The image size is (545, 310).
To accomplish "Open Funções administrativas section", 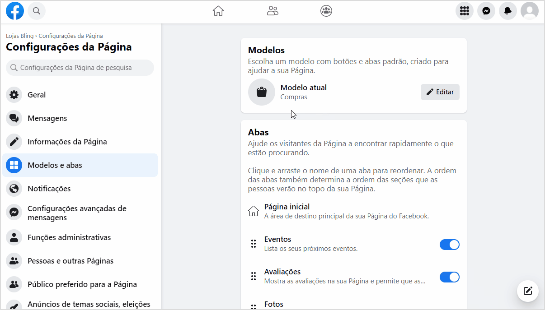I will (x=80, y=237).
